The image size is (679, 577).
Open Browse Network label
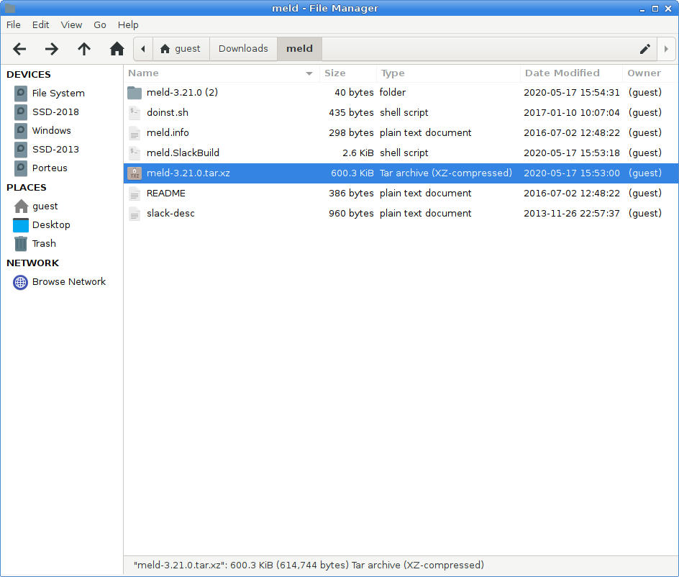[x=69, y=281]
